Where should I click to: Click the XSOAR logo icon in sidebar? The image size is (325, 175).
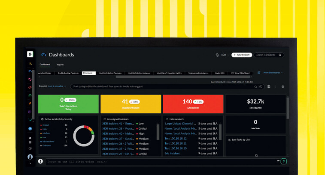pyautogui.click(x=30, y=54)
